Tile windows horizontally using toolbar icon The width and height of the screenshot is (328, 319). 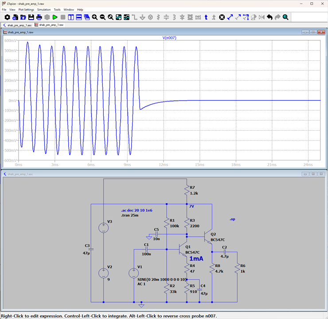tap(79, 17)
